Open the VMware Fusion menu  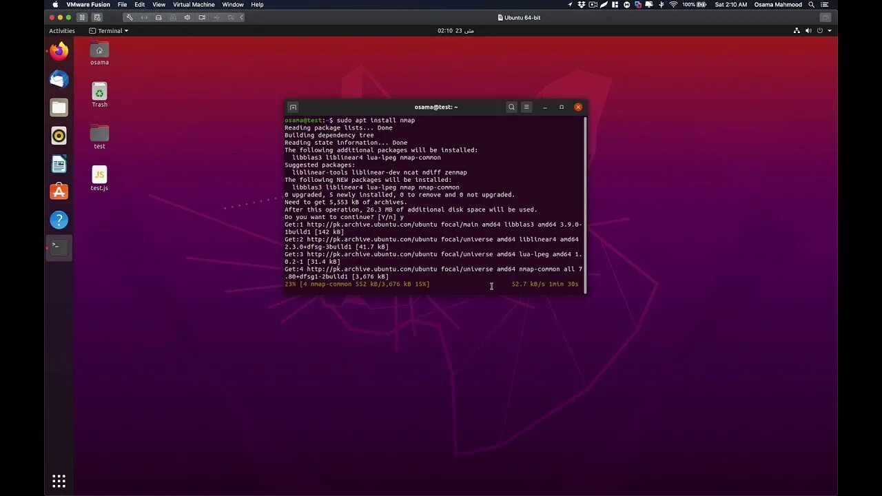coord(88,5)
